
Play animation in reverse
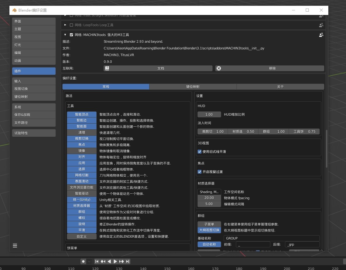[x=109, y=261]
